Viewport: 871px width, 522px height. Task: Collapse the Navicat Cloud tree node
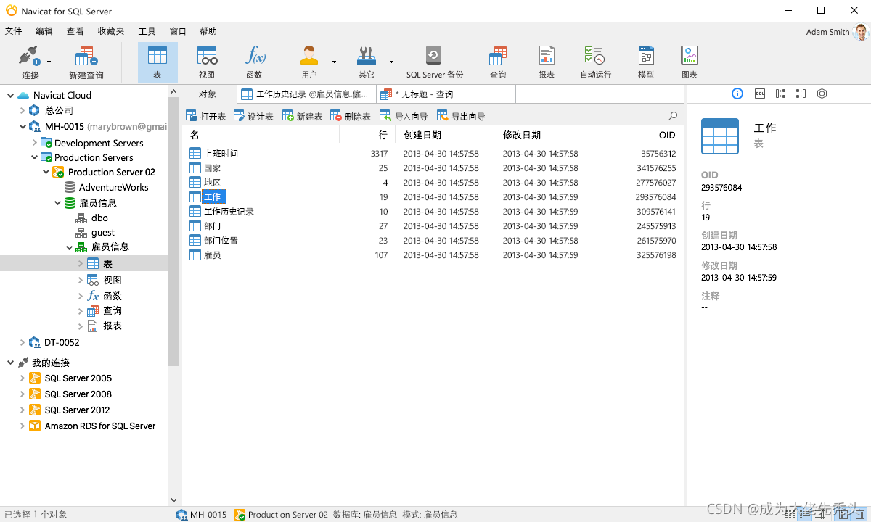(10, 95)
